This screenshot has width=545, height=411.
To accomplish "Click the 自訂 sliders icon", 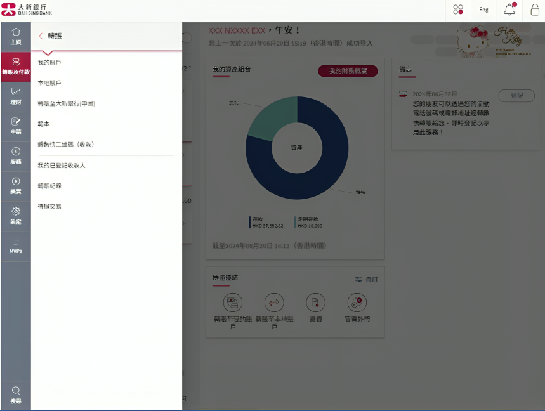I will pos(358,279).
